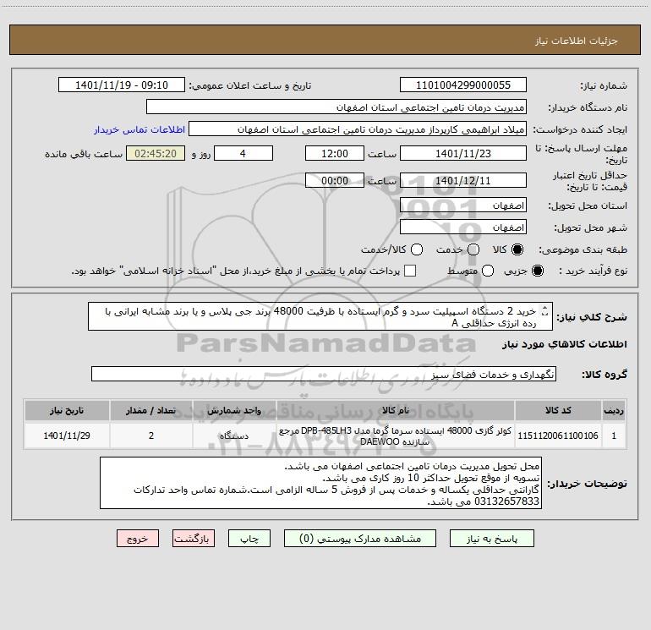
Task: Click the validity time field 00:00
Action: (x=335, y=180)
